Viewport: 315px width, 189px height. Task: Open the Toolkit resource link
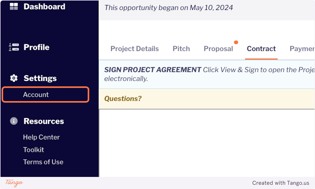(x=34, y=150)
